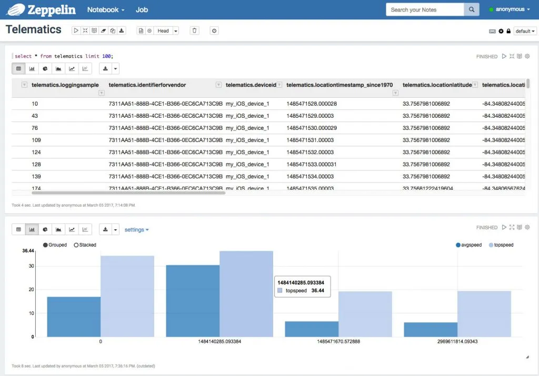Open the Notebook menu
This screenshot has width=539, height=376.
[x=106, y=9]
